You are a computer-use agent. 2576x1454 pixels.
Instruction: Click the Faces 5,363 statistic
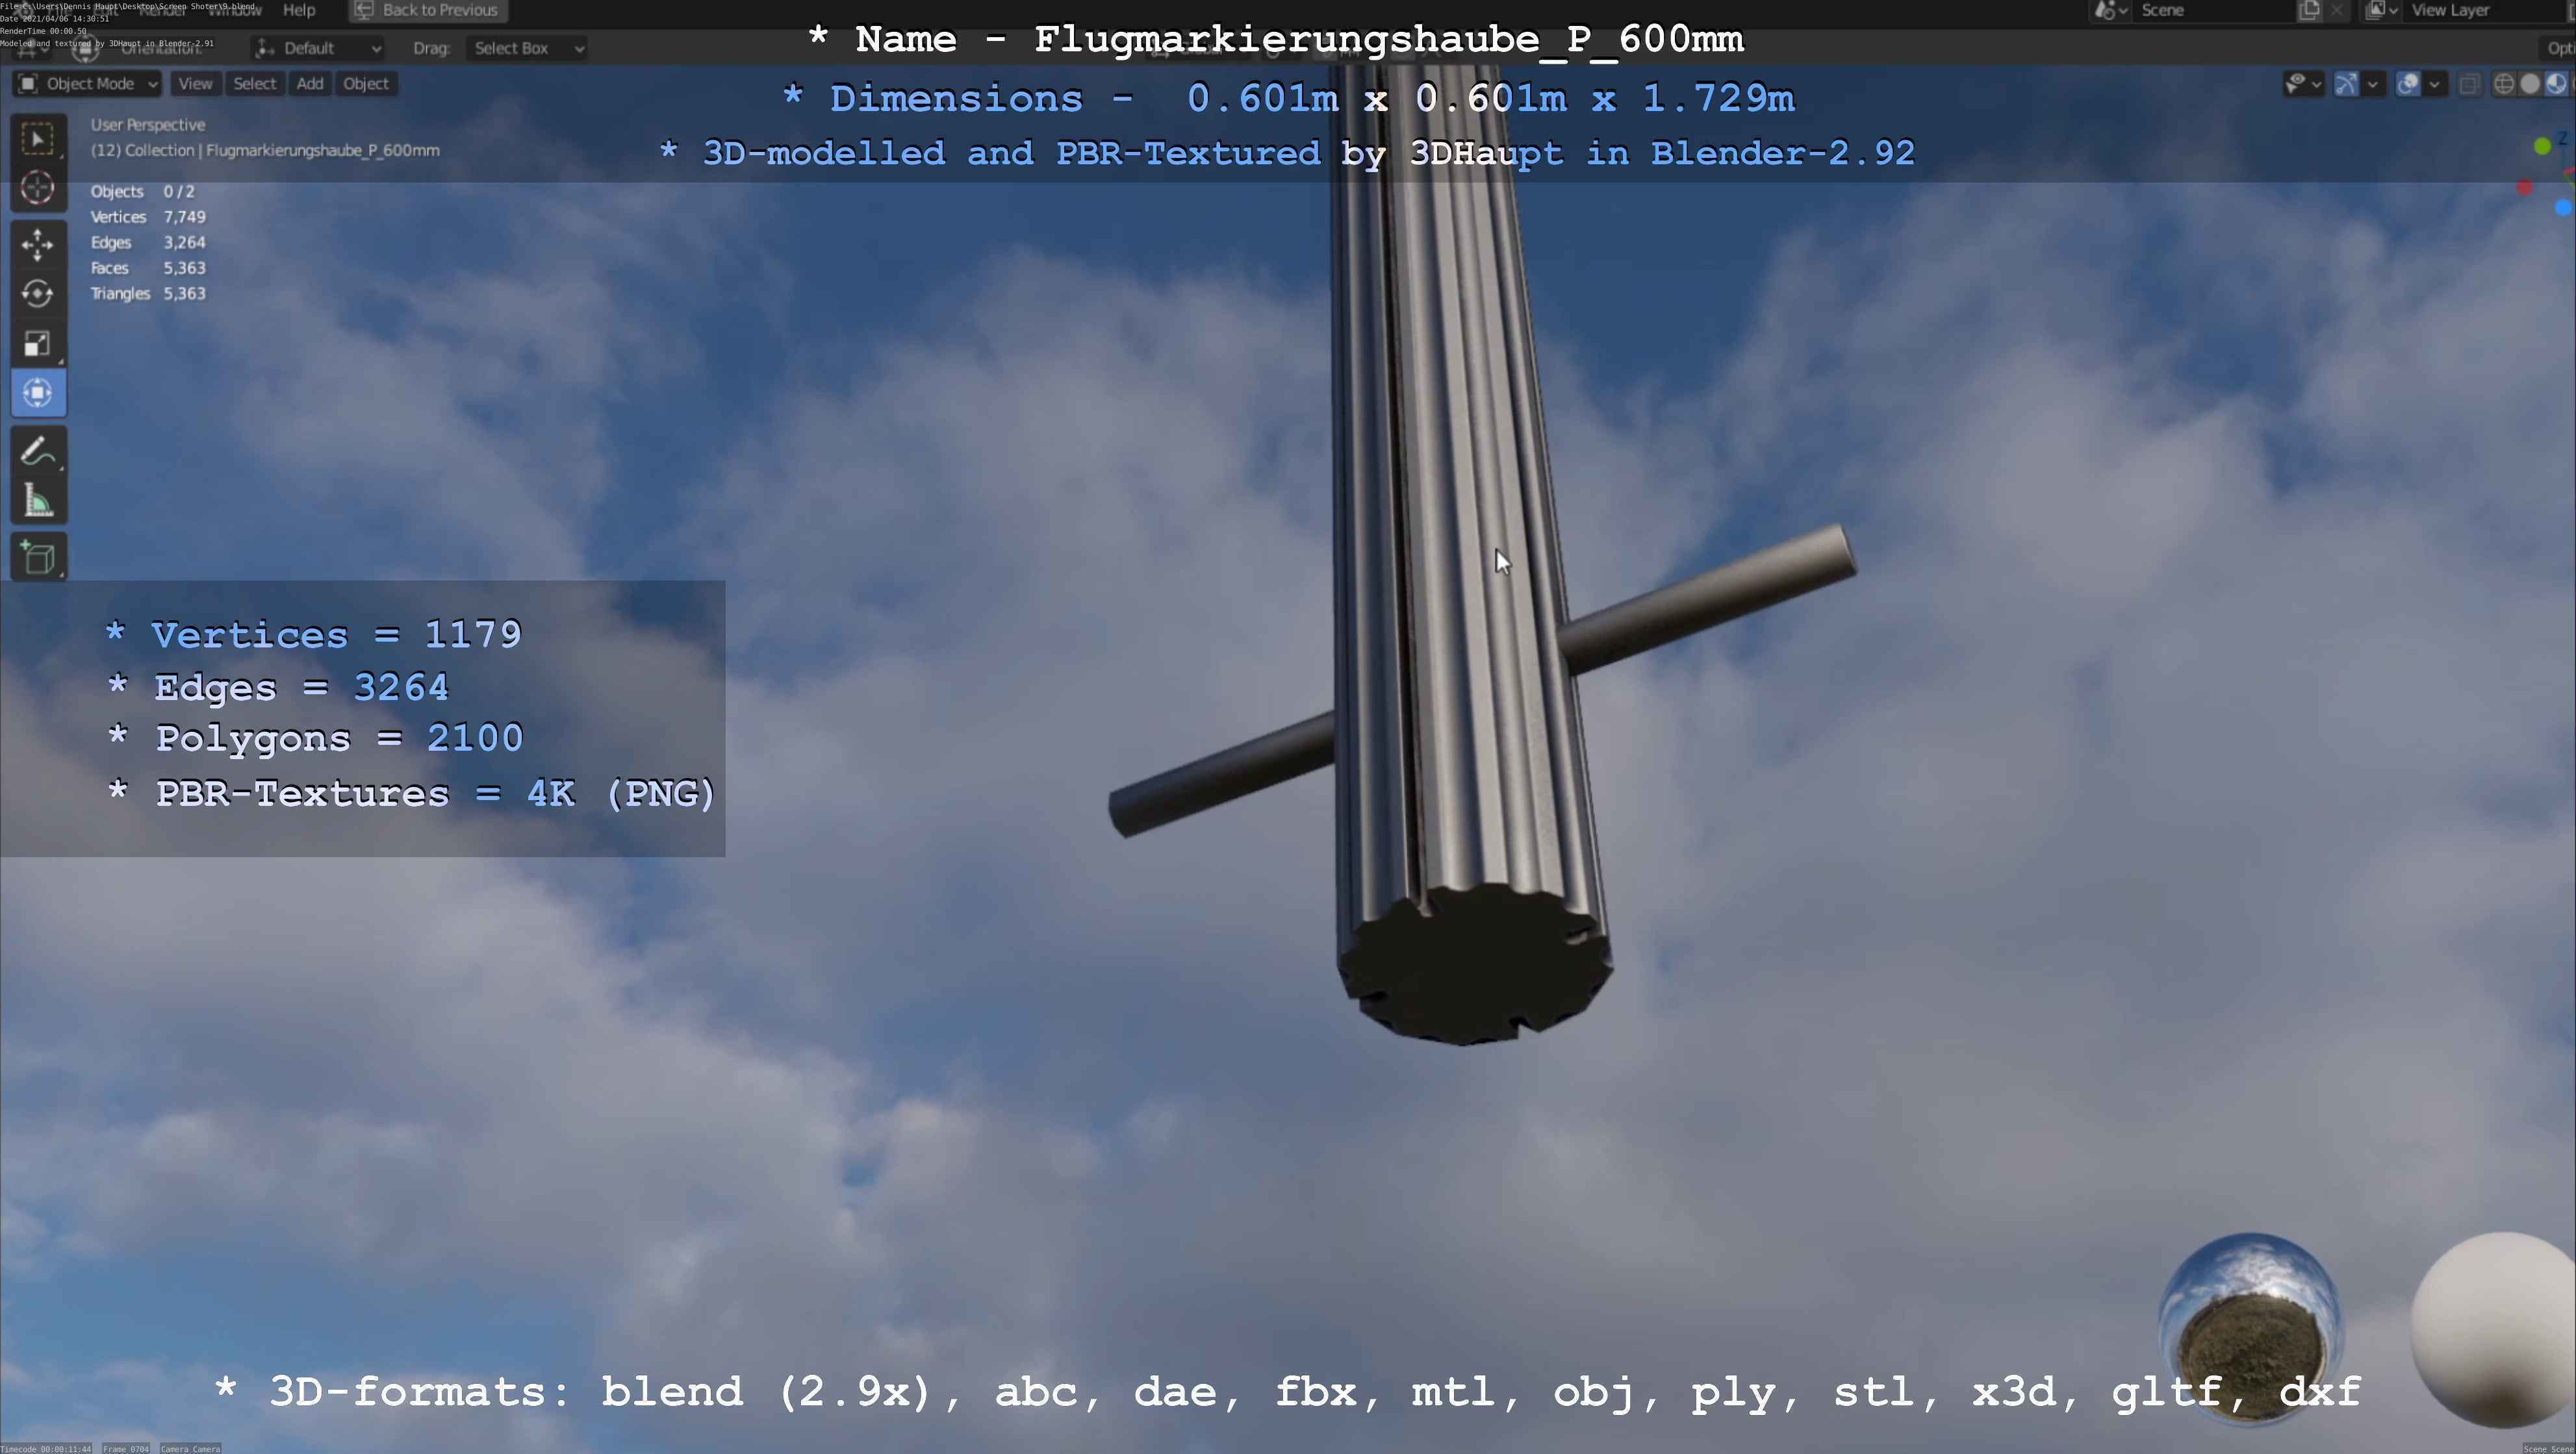pyautogui.click(x=148, y=268)
